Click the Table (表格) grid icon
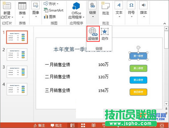169x128 pixels. [22, 6]
